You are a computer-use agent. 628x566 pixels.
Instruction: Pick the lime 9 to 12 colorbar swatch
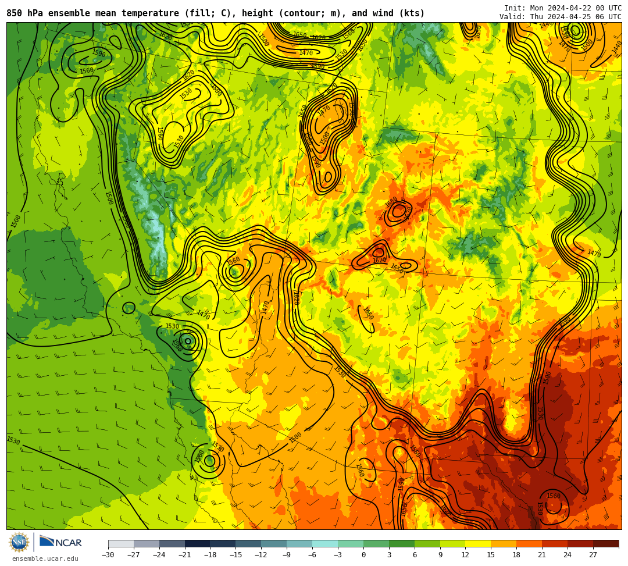(x=453, y=543)
